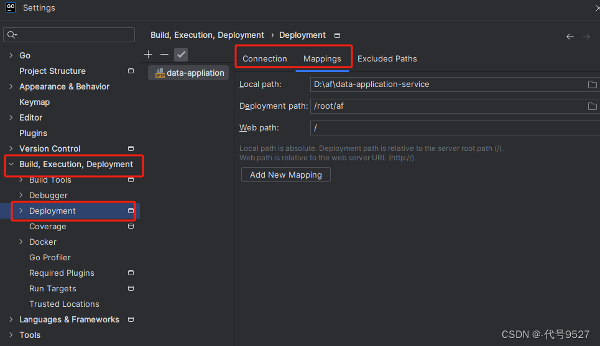Click the GoLand logo in title bar
Viewport: 600px width, 346px height.
(x=11, y=7)
